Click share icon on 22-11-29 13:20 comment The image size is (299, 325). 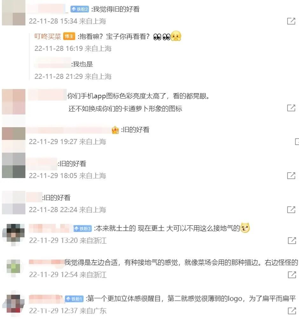(292, 240)
